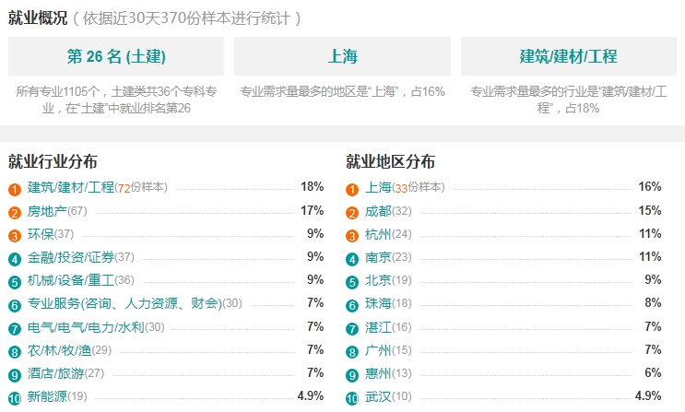
Task: Click rank 9 badge beside 酒店/旅游
Action: point(15,375)
